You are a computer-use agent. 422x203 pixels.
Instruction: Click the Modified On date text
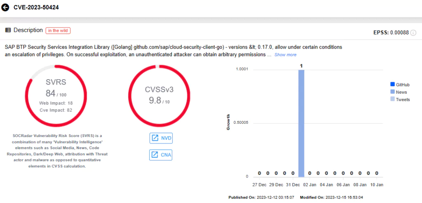(331, 197)
